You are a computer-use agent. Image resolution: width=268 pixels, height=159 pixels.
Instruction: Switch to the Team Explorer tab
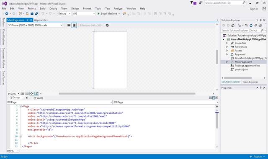coord(250,82)
